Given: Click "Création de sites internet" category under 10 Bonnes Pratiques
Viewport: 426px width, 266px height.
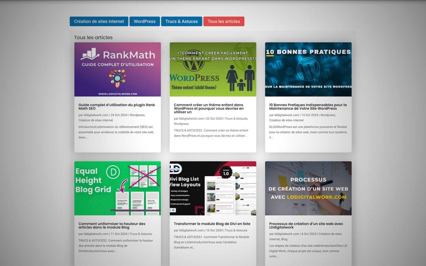Looking at the screenshot, I should pyautogui.click(x=287, y=120).
